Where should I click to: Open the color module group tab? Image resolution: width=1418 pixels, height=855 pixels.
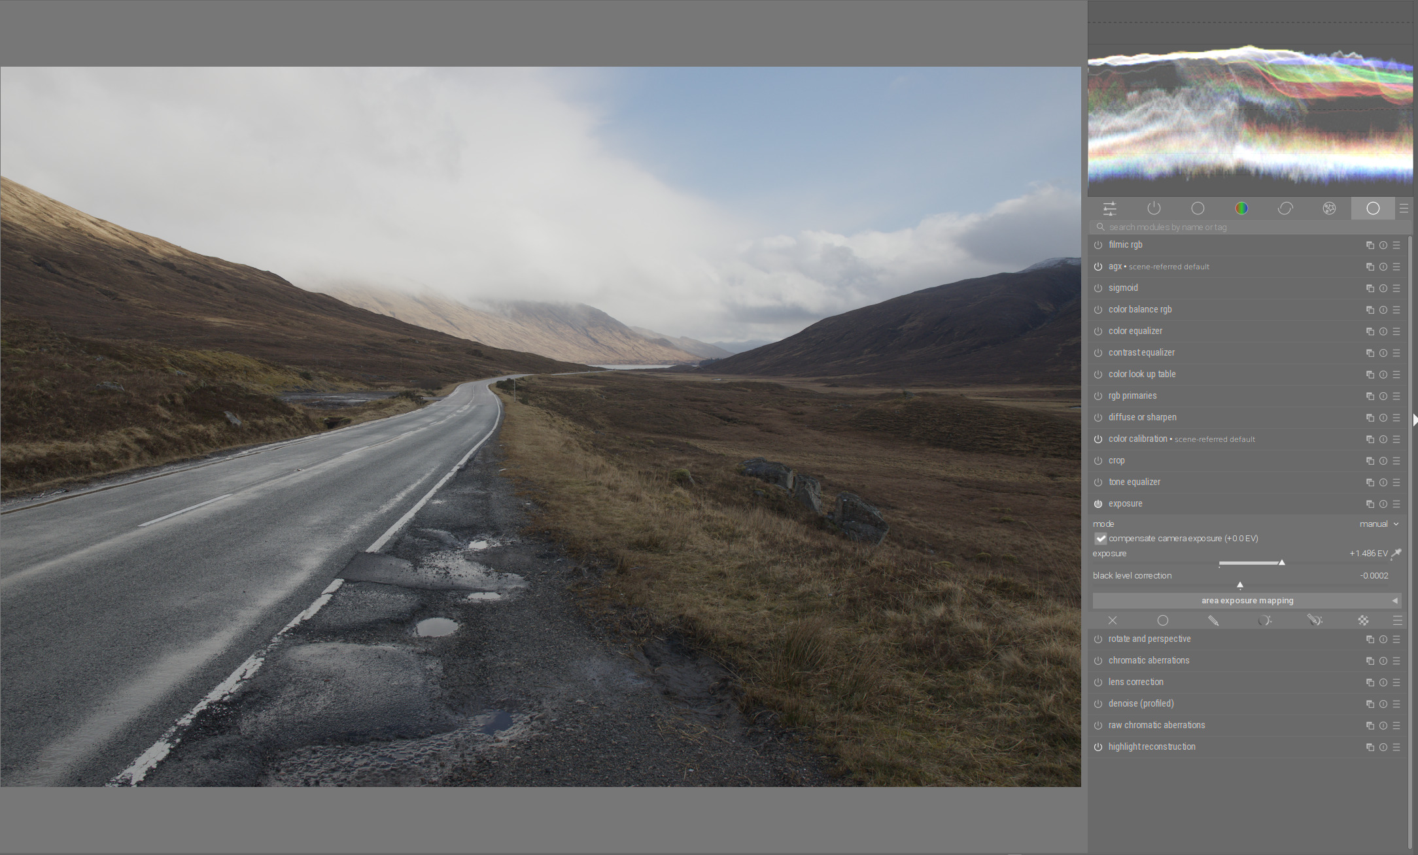(x=1241, y=209)
